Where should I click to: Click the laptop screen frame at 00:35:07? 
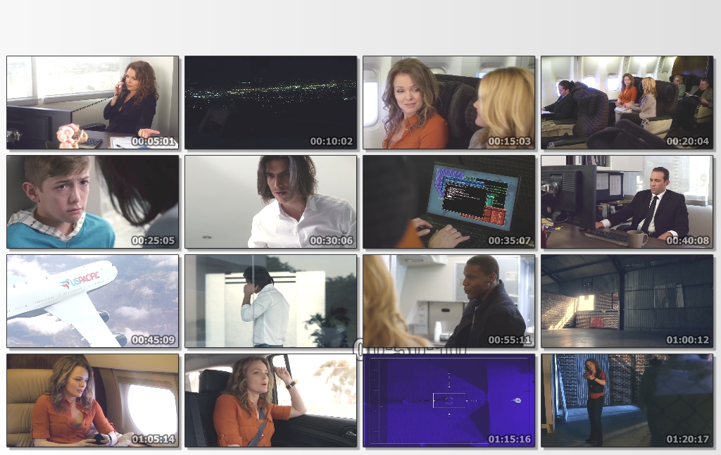click(449, 201)
